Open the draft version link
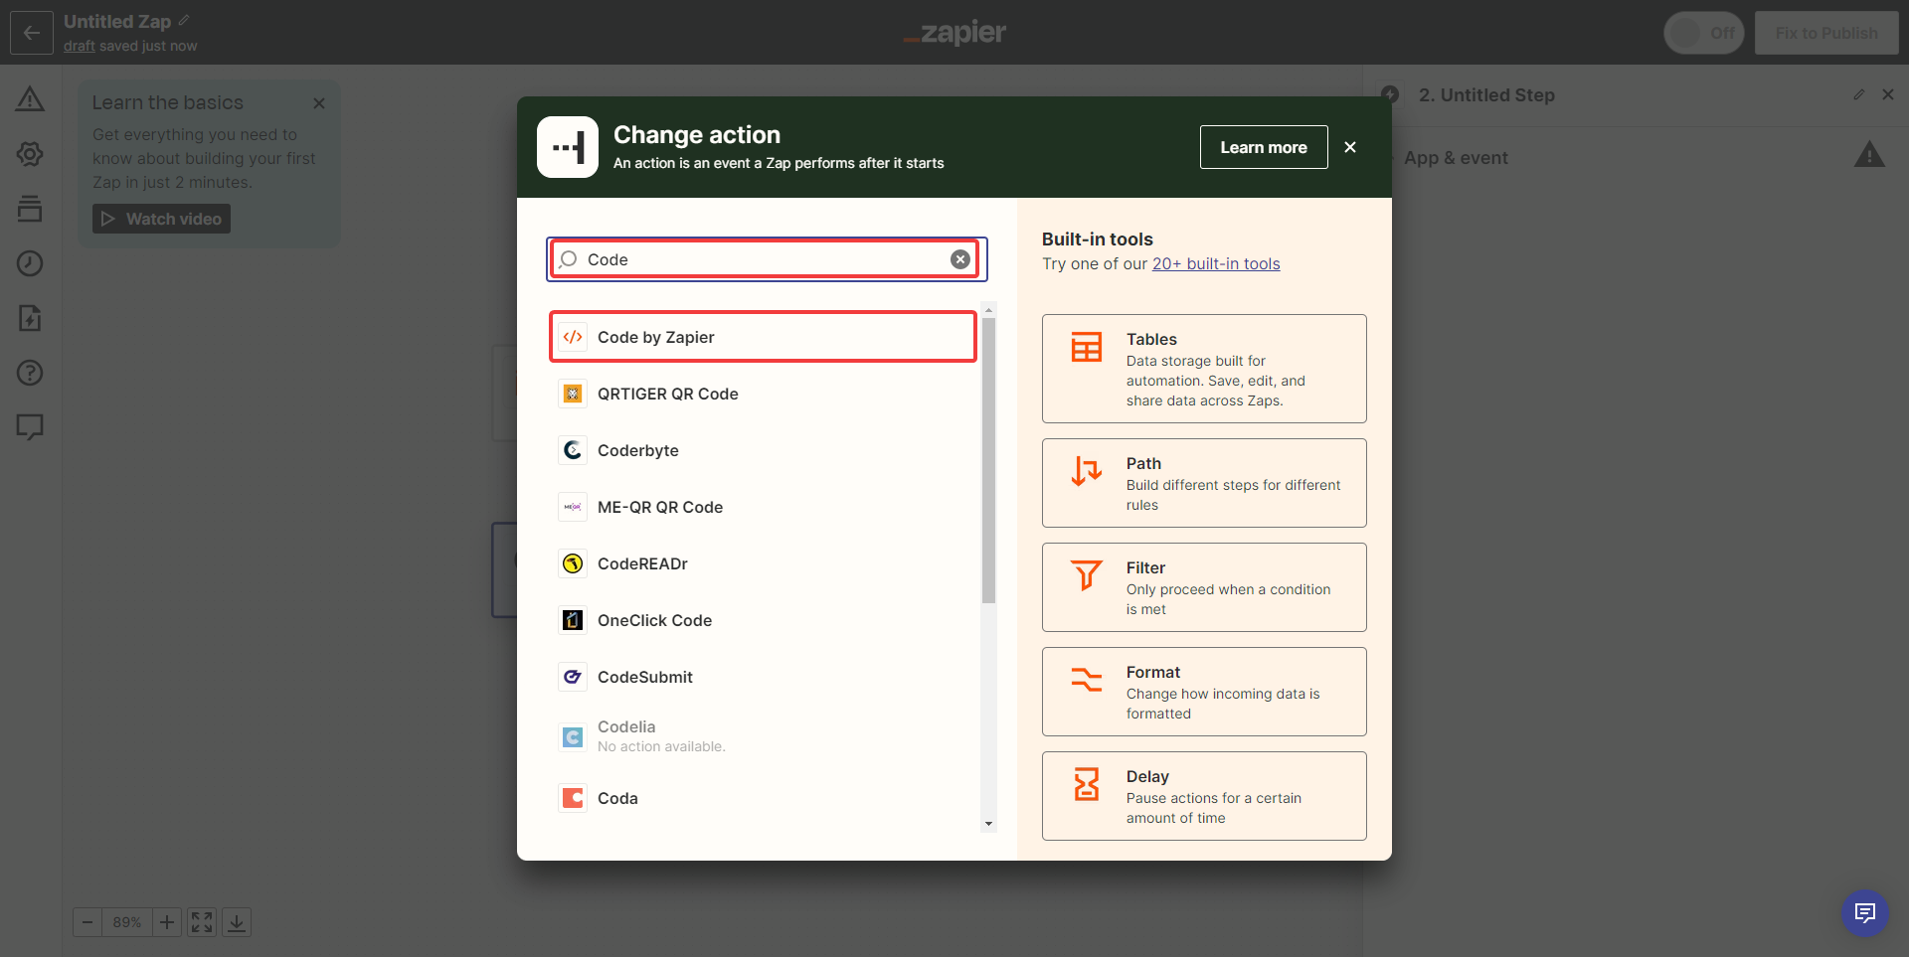 click(80, 46)
